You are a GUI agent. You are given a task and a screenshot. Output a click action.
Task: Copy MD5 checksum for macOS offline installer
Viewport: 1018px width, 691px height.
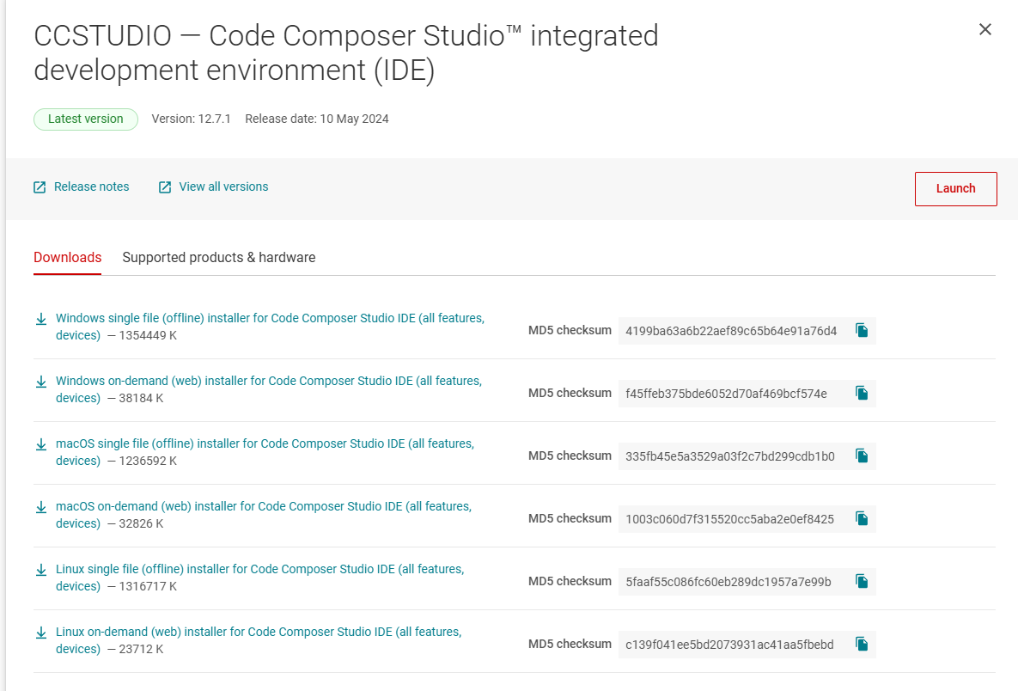862,456
